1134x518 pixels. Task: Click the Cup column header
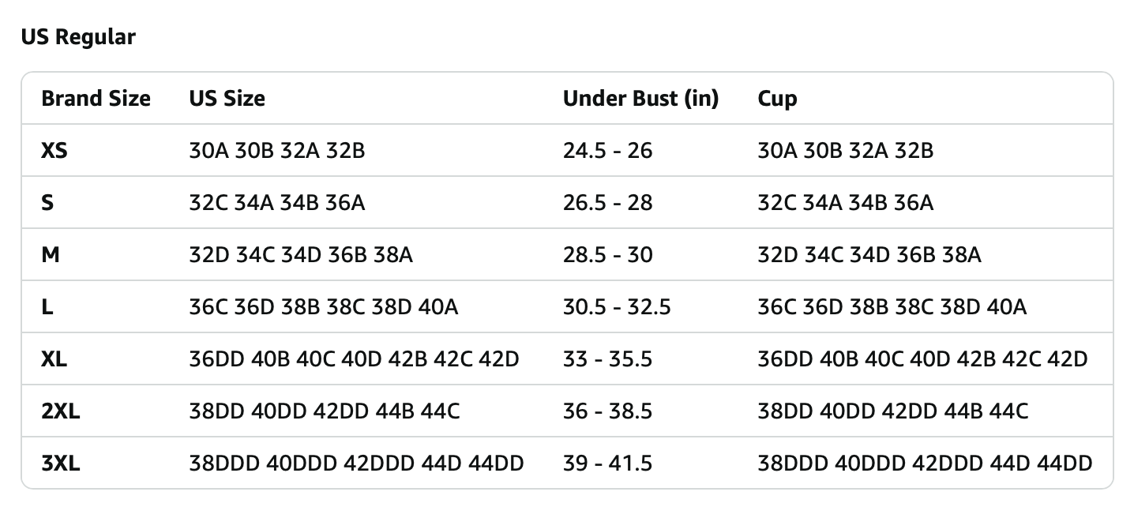point(777,99)
